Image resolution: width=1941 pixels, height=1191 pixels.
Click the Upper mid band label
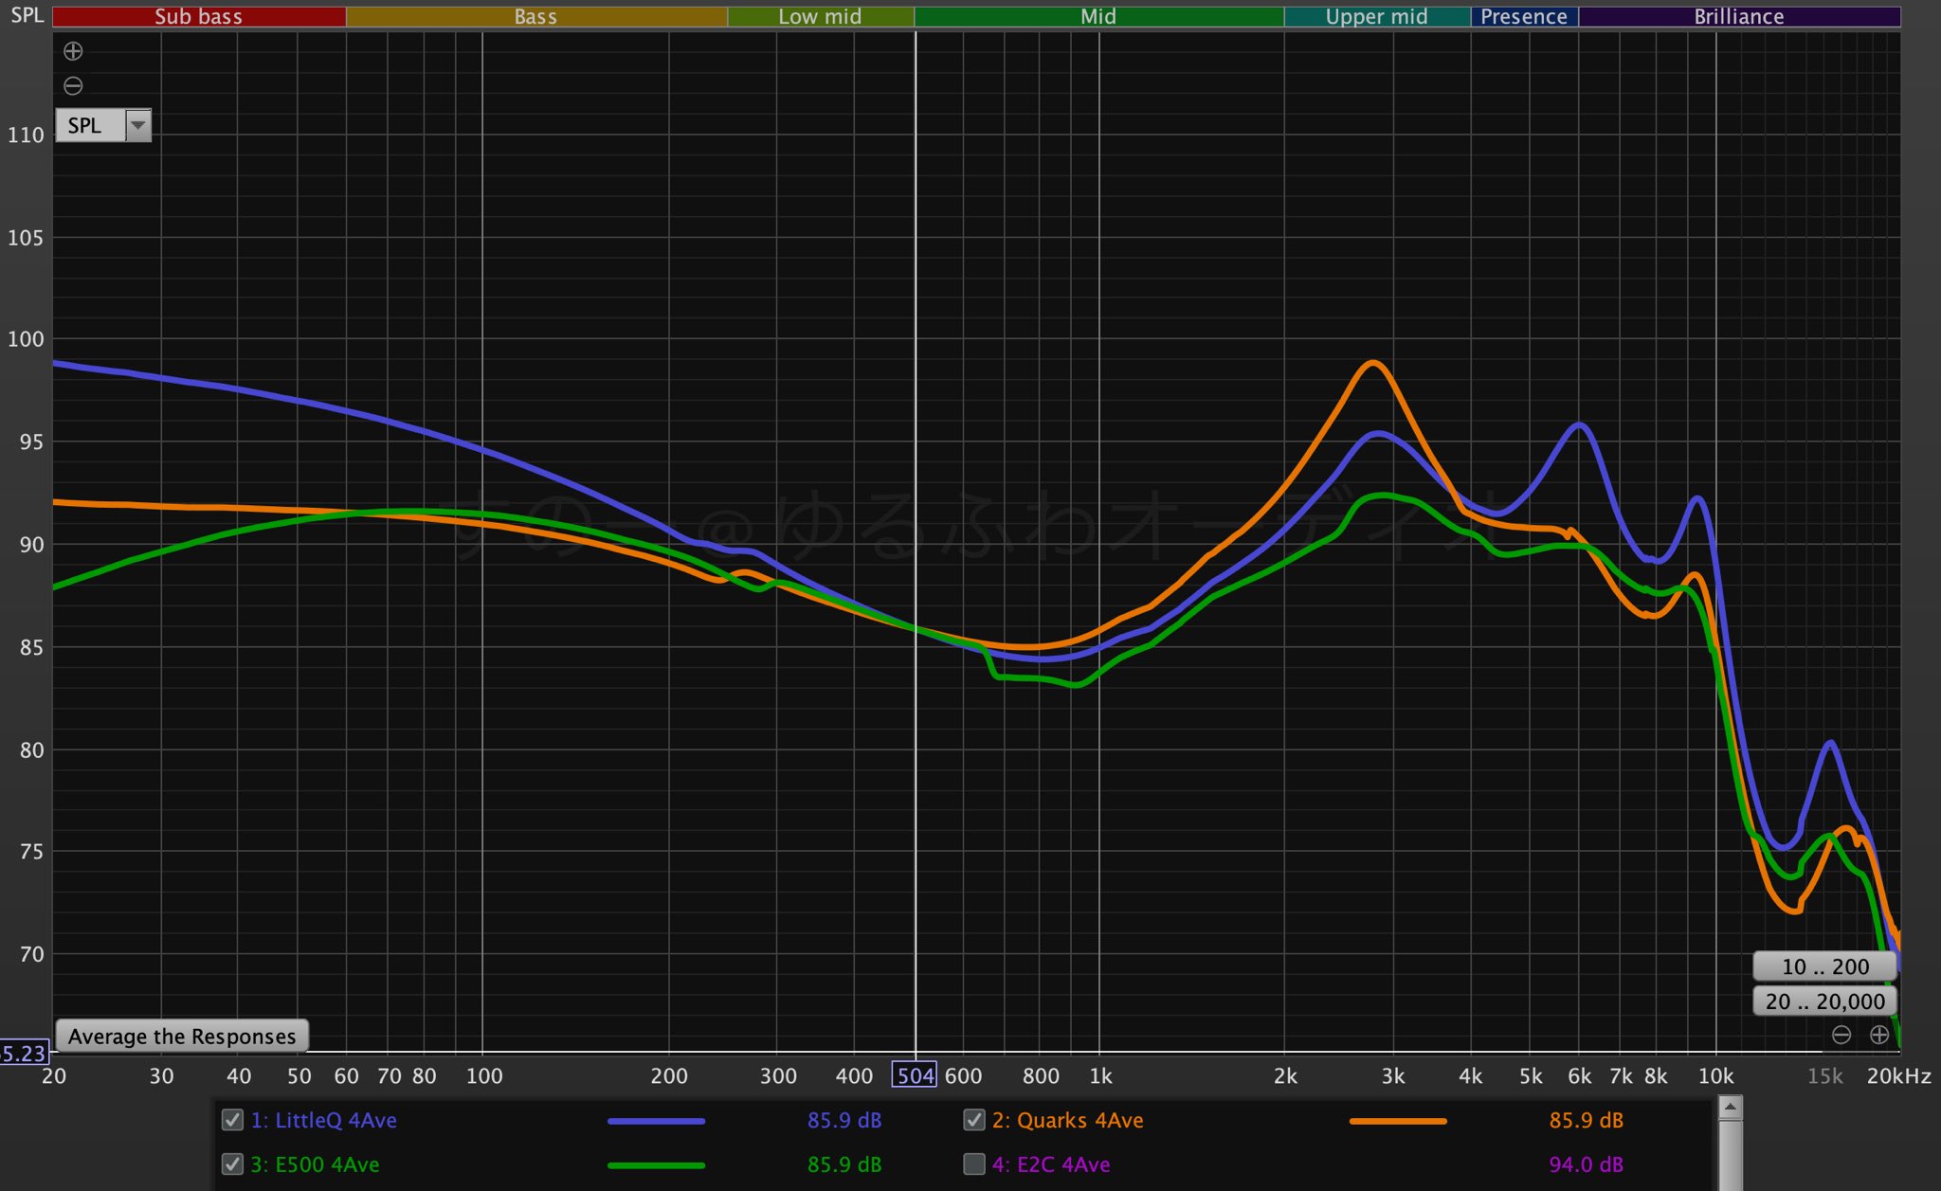pyautogui.click(x=1376, y=16)
